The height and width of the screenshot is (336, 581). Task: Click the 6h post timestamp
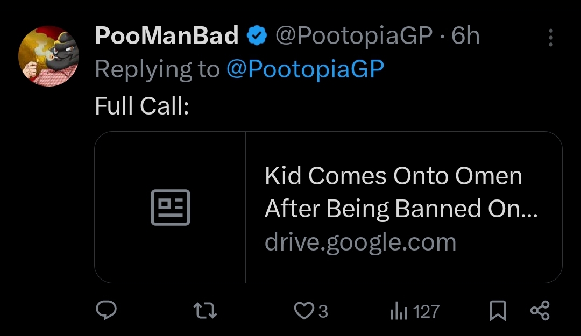point(465,37)
